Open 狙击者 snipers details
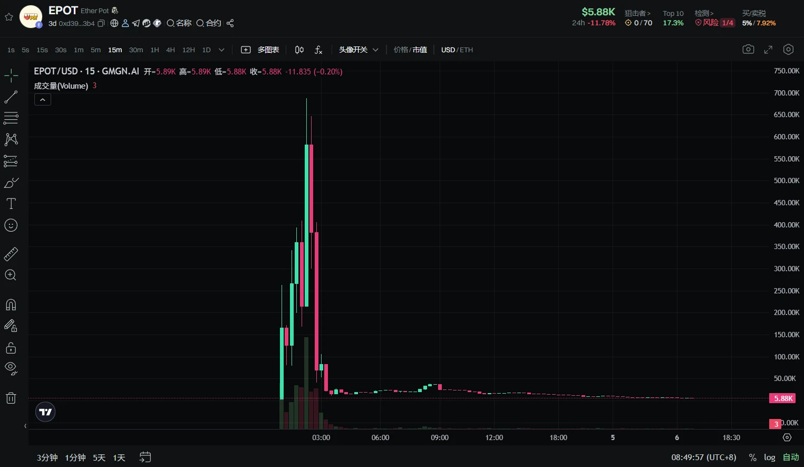The image size is (804, 467). coord(638,13)
